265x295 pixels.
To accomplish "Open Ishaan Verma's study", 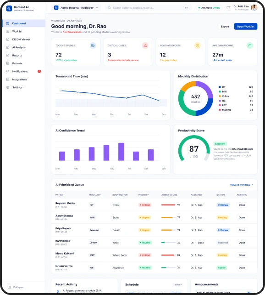I will click(242, 268).
